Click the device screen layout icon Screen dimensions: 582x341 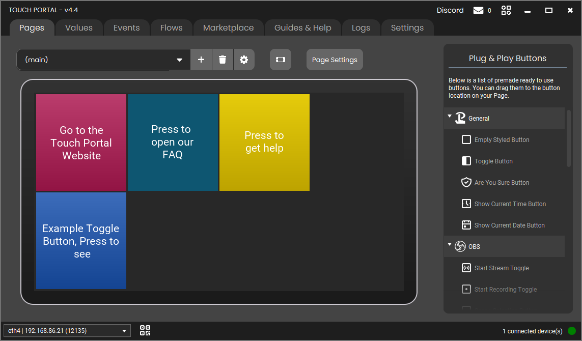(x=281, y=60)
